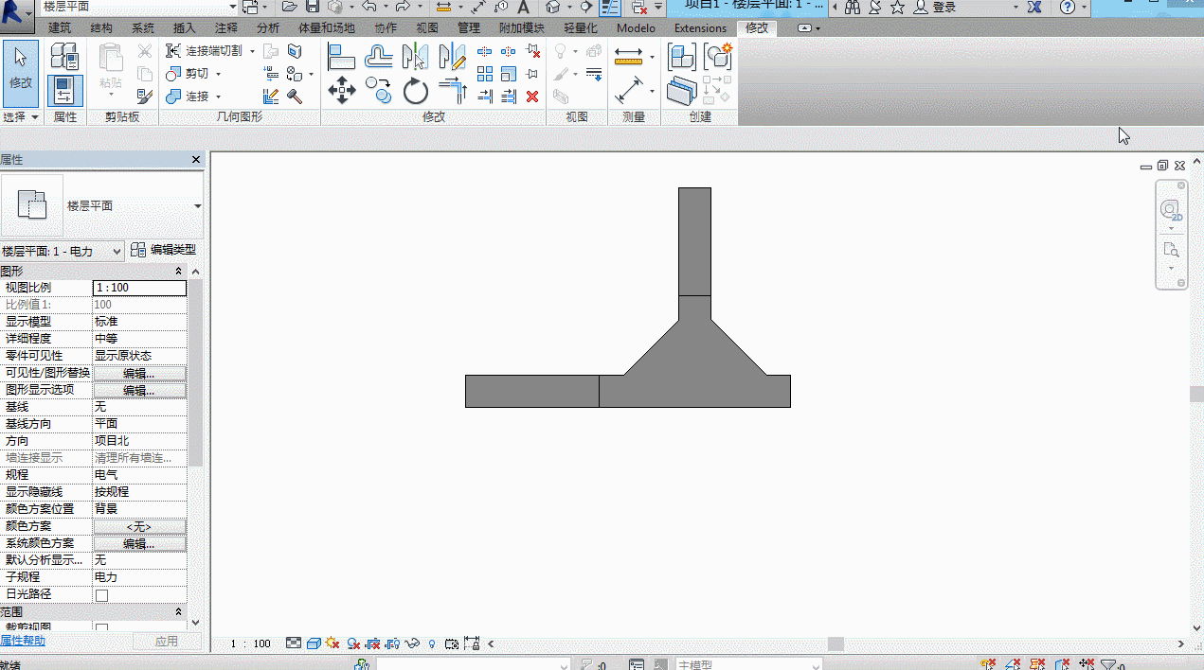Open the Type Properties icon in ribbon
Viewport: 1204px width, 670px height.
[x=64, y=57]
